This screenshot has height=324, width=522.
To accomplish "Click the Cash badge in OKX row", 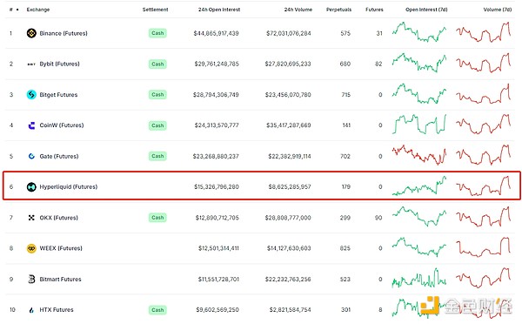I will click(x=157, y=218).
